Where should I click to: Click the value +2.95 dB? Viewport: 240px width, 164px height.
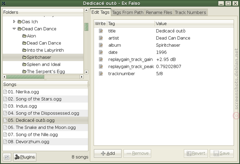click(x=166, y=59)
